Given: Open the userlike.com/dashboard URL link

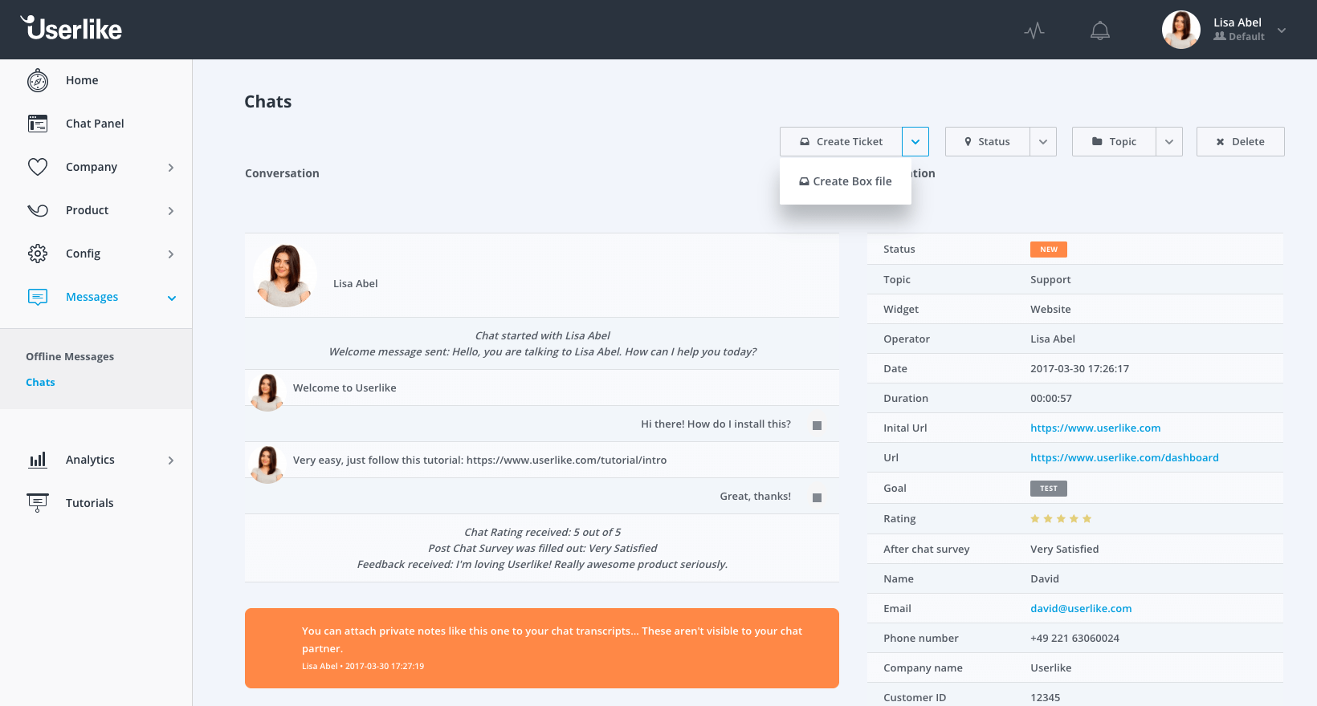Looking at the screenshot, I should [1124, 457].
